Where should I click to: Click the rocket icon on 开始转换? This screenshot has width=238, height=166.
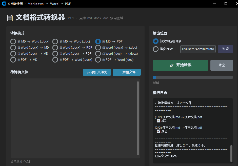(x=171, y=65)
